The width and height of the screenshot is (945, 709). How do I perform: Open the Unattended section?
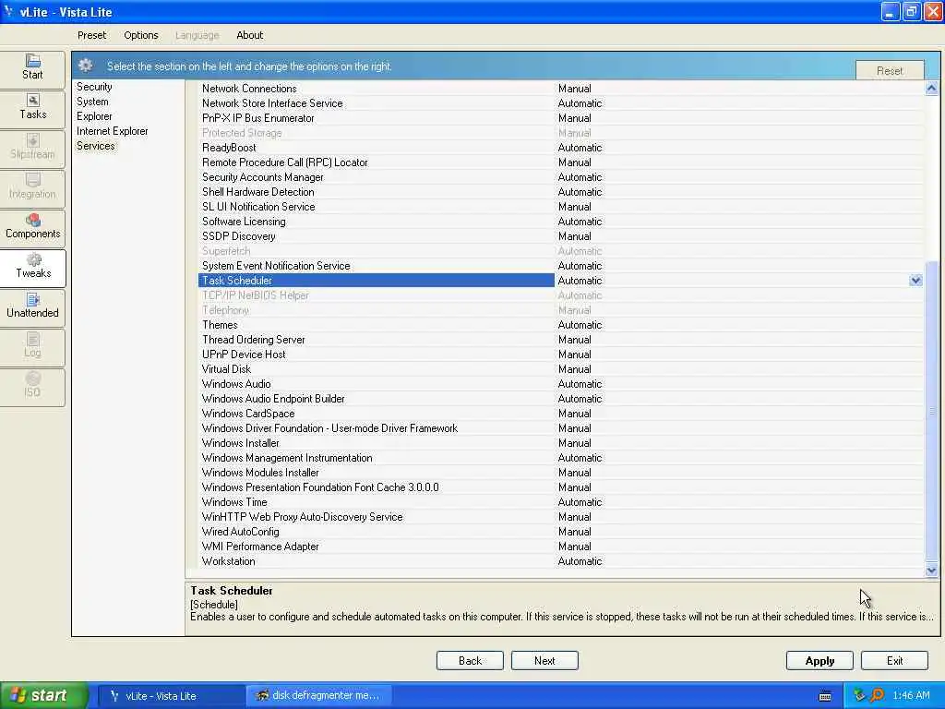click(32, 306)
